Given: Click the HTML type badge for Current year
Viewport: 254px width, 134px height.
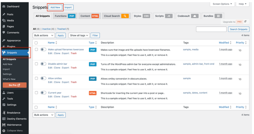Looking at the screenshot, I should pyautogui.click(x=93, y=93).
